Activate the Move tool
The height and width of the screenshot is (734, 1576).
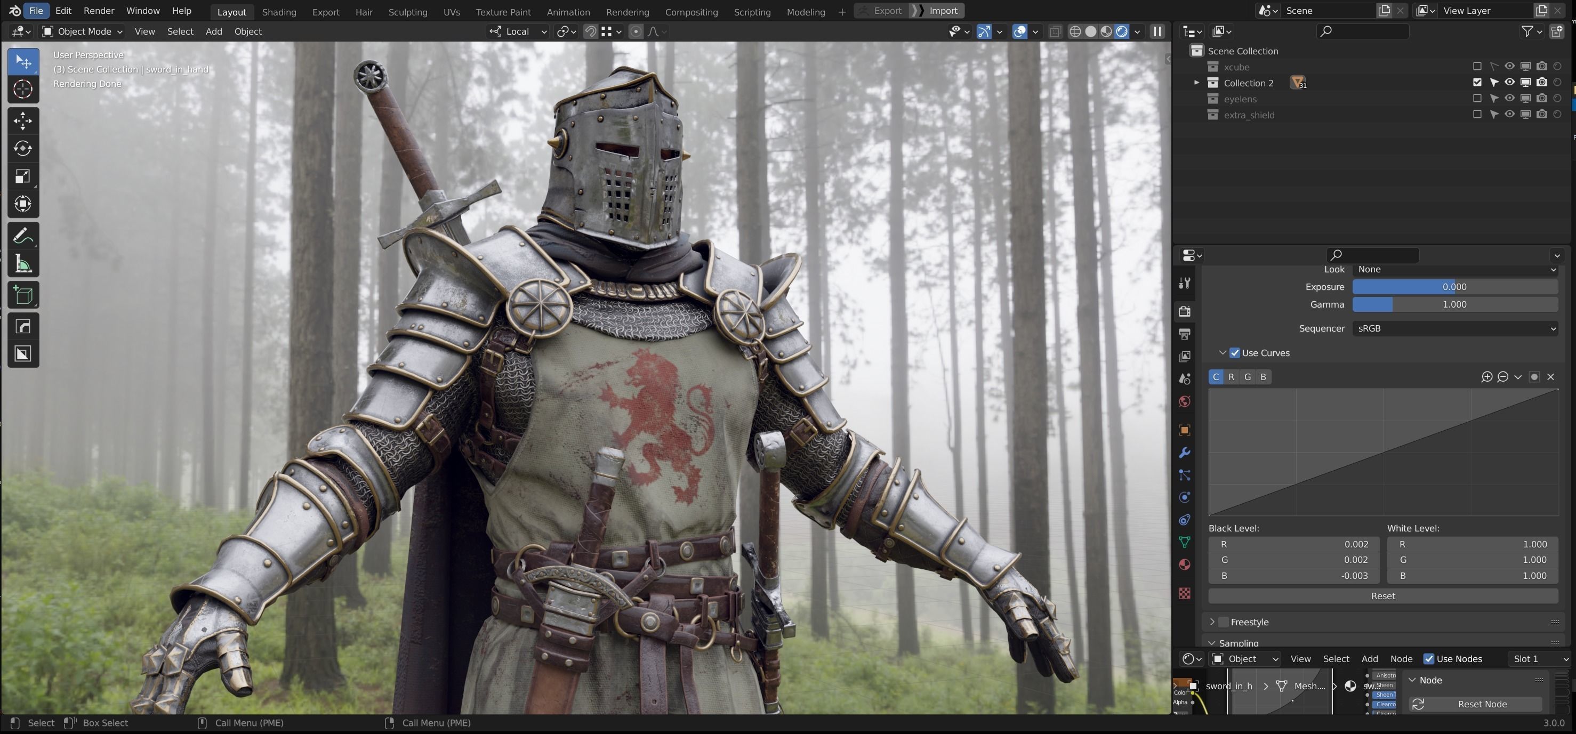click(x=23, y=120)
